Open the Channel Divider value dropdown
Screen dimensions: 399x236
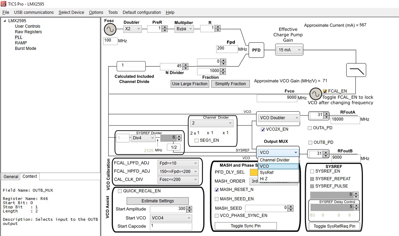click(212, 123)
